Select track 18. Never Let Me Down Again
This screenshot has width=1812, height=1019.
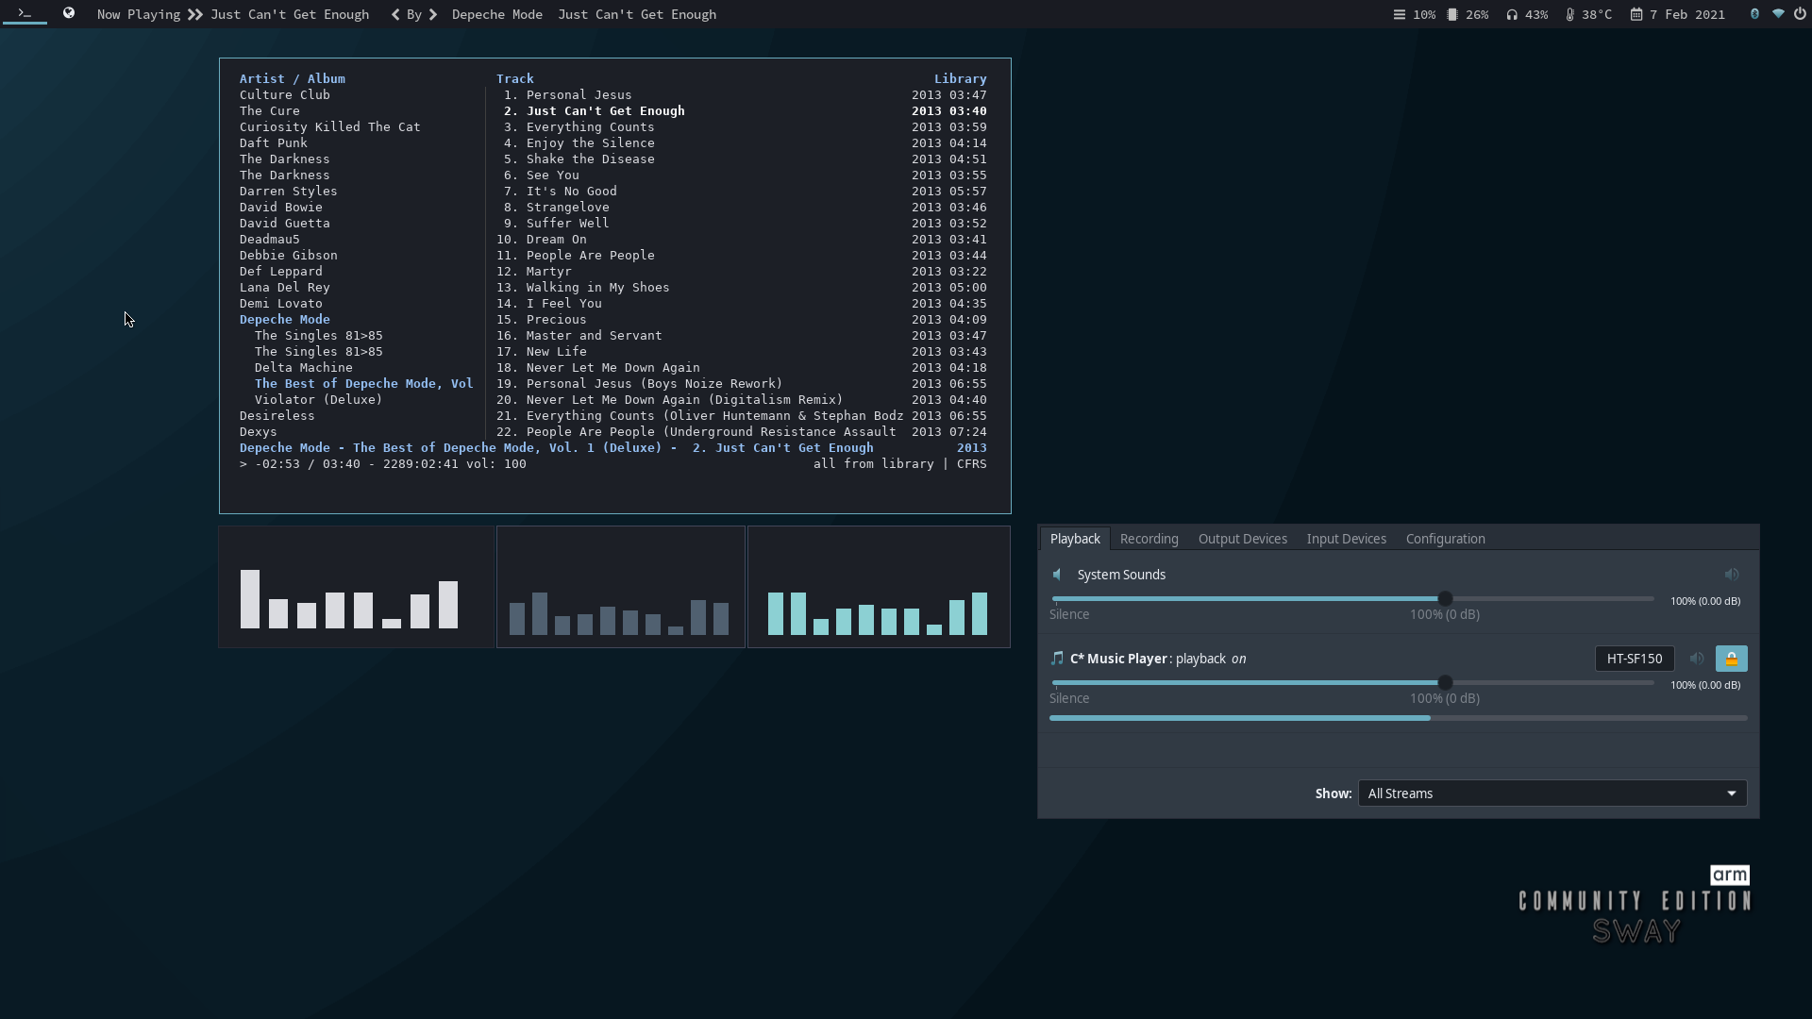click(x=742, y=368)
